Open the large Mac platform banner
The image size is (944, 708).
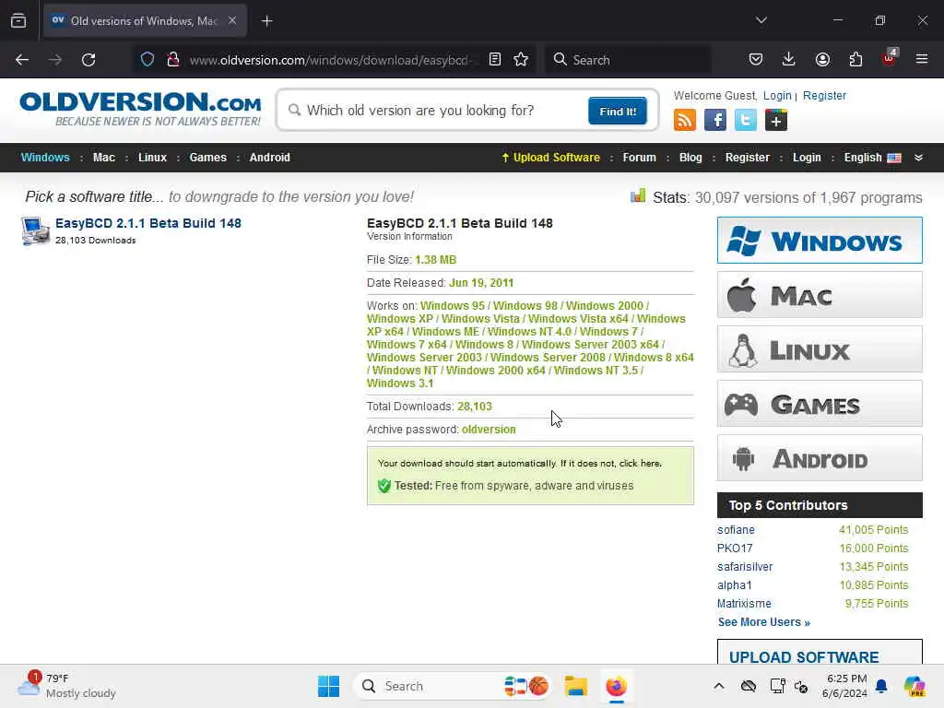pos(820,294)
